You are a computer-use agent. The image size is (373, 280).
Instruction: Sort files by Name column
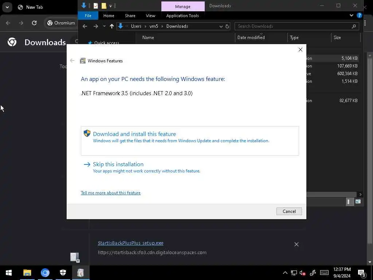[148, 38]
